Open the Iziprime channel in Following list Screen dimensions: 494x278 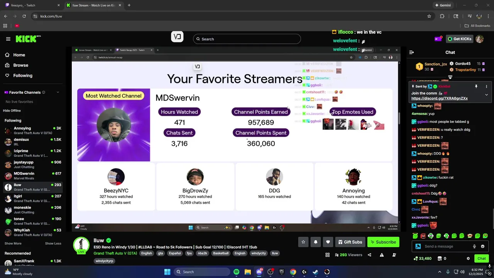coord(32,153)
